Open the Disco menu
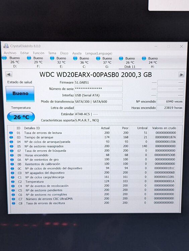This screenshot has height=251, width=189. (64, 53)
